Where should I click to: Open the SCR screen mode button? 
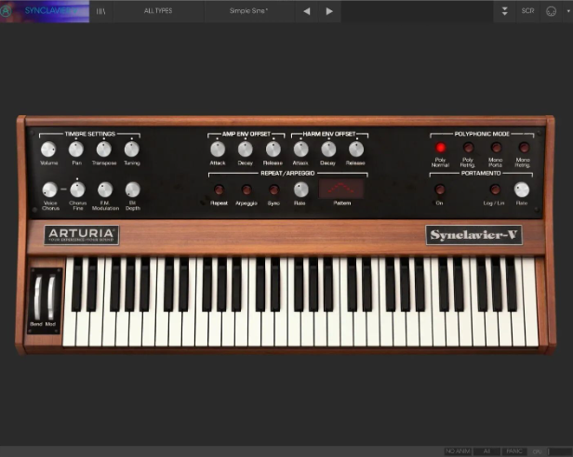coord(527,11)
